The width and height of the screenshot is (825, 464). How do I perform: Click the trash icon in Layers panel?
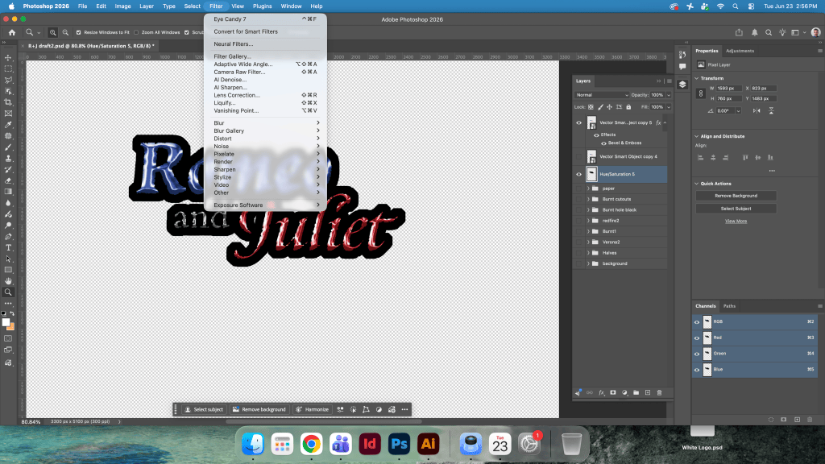coord(659,392)
